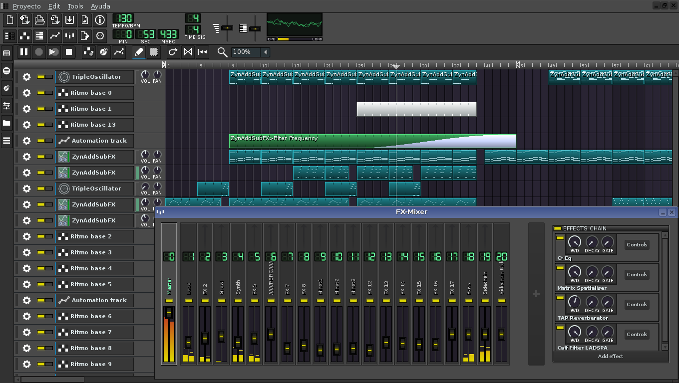679x383 pixels.
Task: Open the Proyecto menu
Action: [x=27, y=6]
